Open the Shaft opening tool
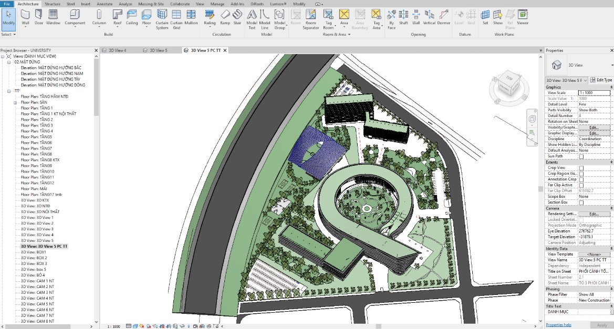The height and width of the screenshot is (329, 614). point(403,16)
